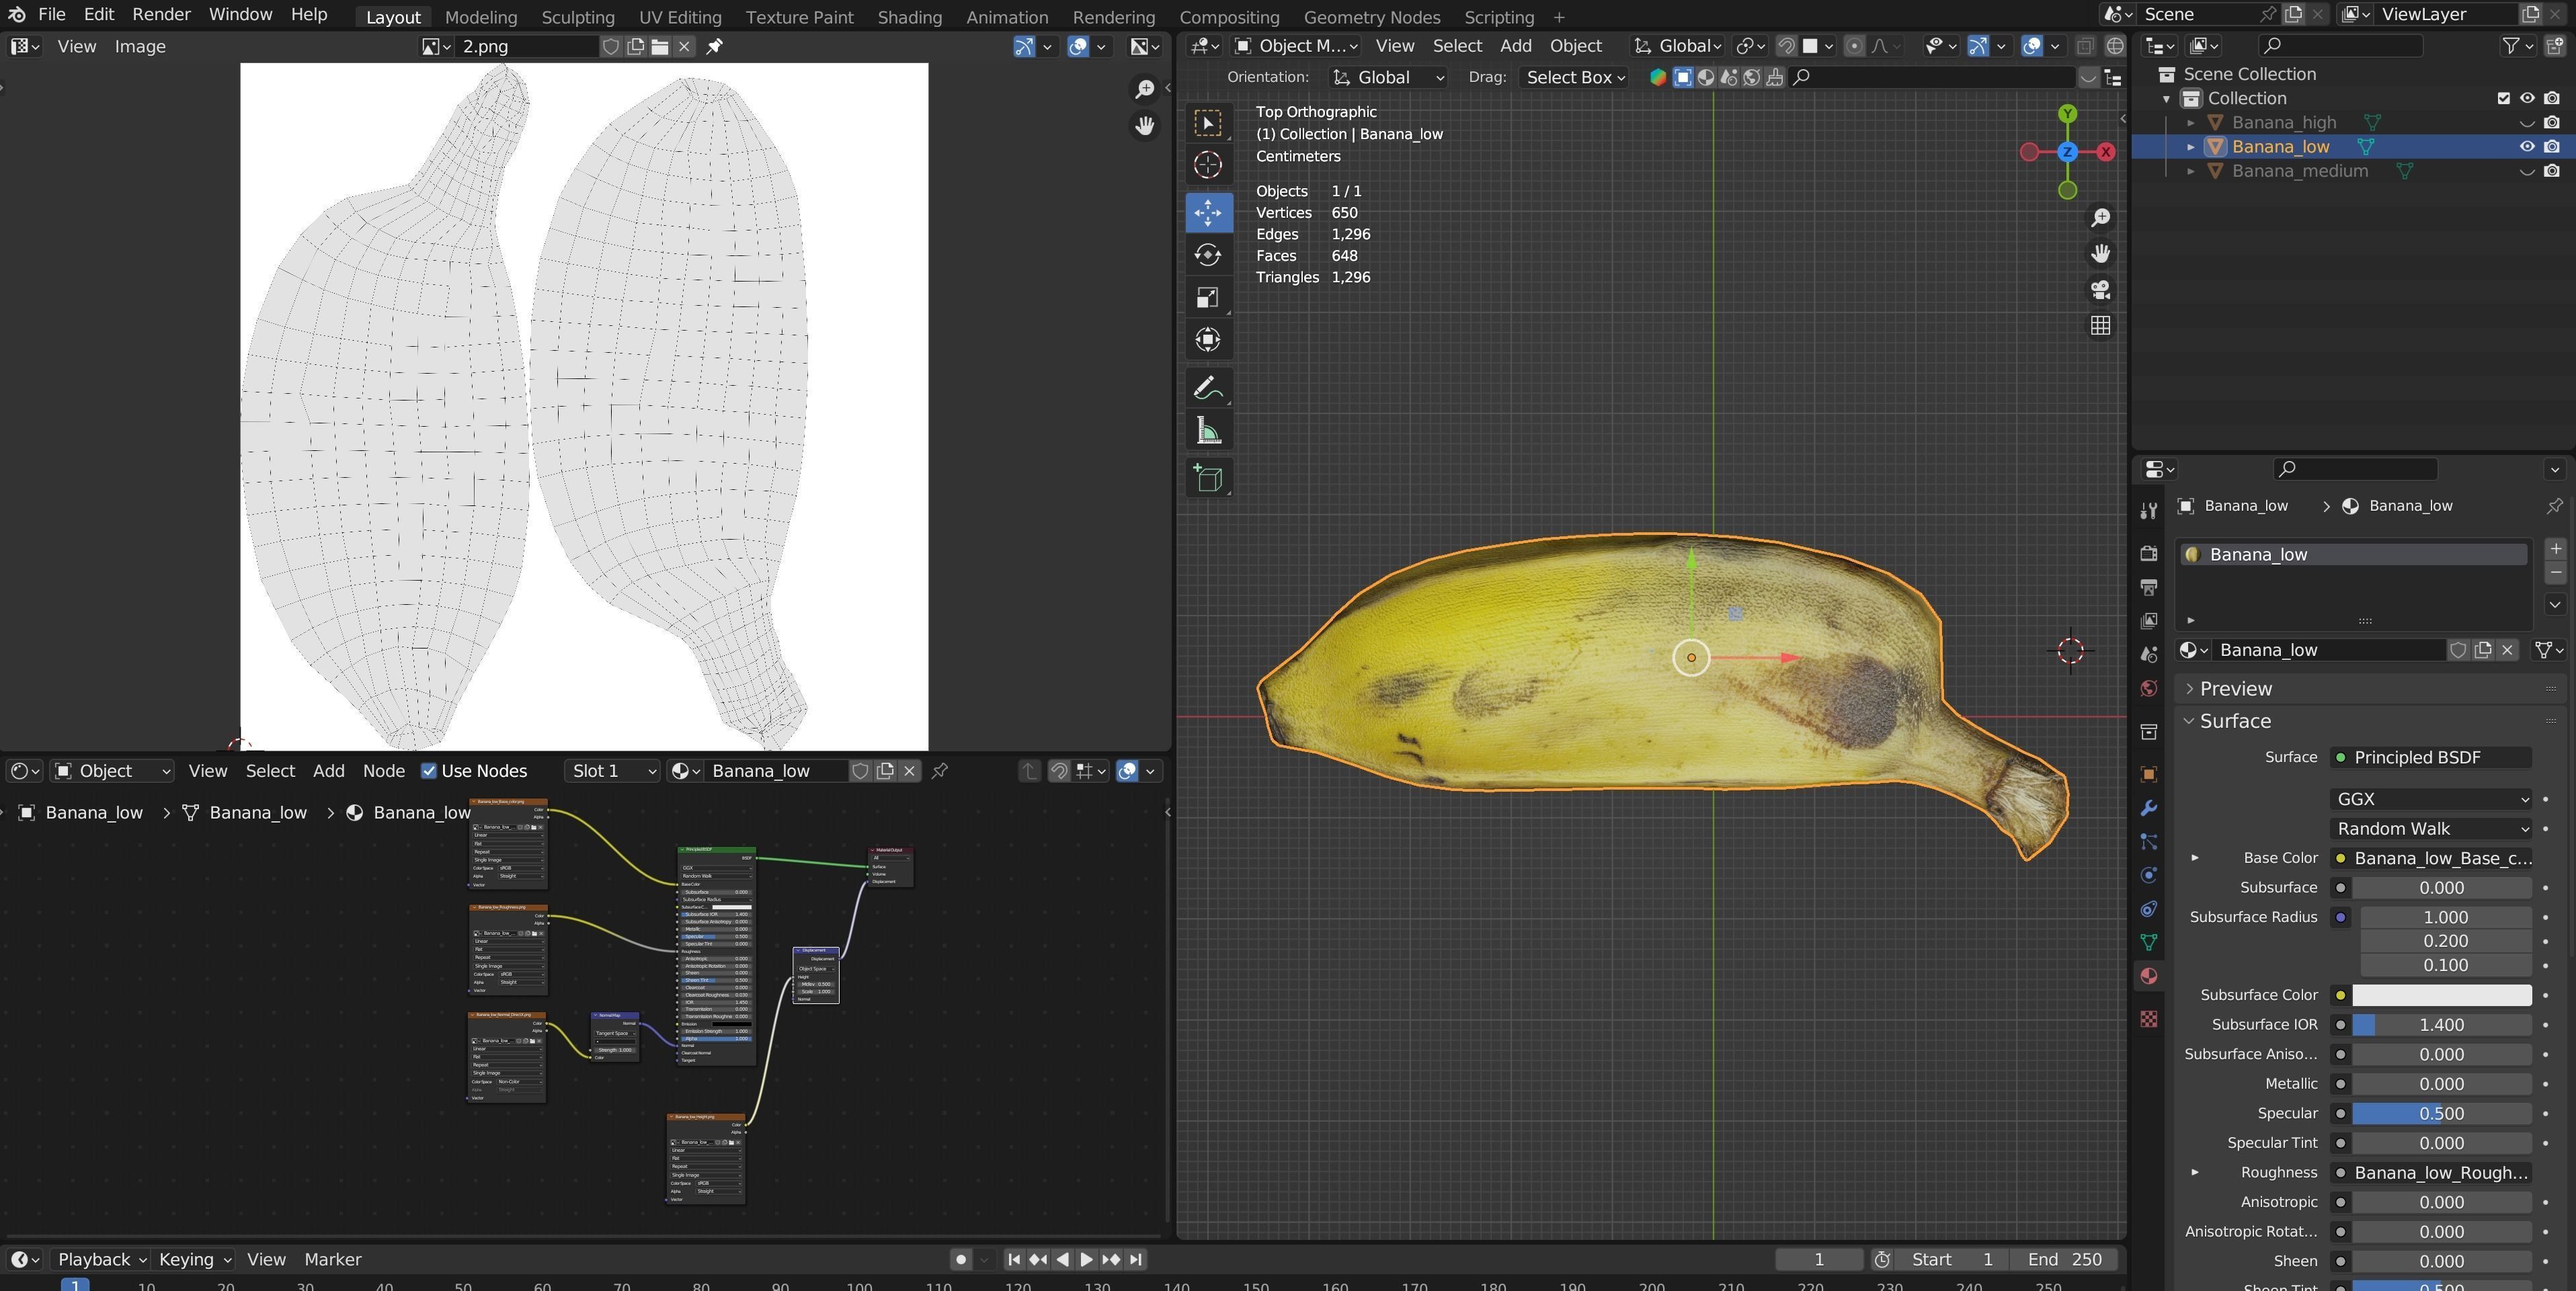The height and width of the screenshot is (1291, 2576).
Task: Click the Principled BSDF surface shader button
Action: (2431, 758)
